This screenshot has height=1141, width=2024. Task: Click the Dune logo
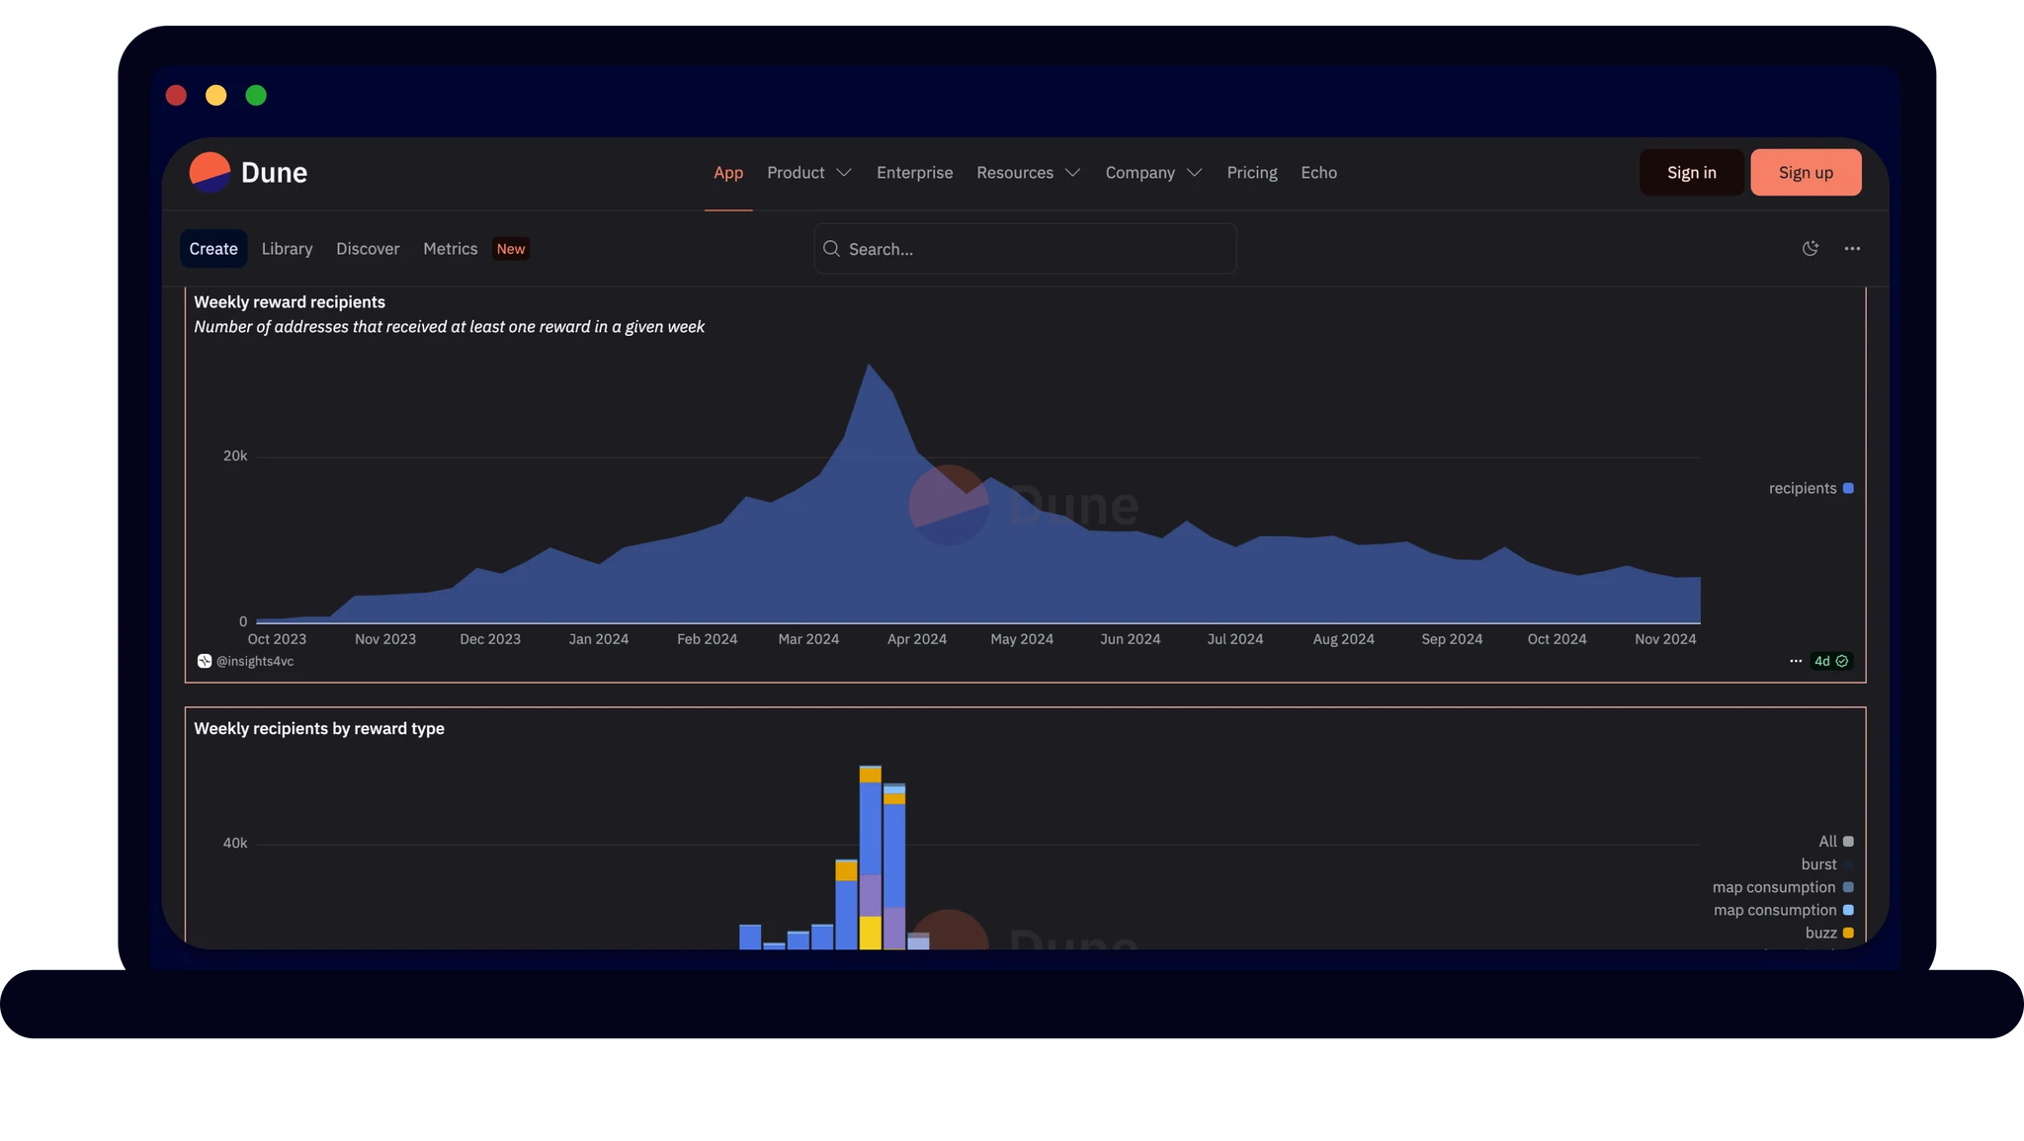click(246, 172)
